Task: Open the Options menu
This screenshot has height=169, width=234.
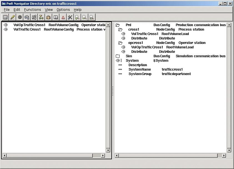Action: pos(63,10)
